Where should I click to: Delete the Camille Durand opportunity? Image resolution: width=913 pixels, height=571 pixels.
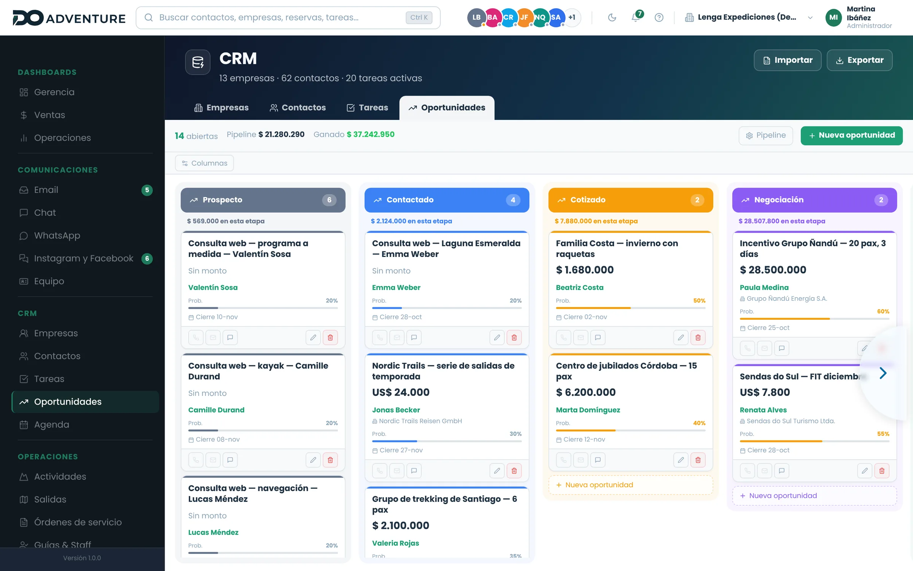point(330,460)
